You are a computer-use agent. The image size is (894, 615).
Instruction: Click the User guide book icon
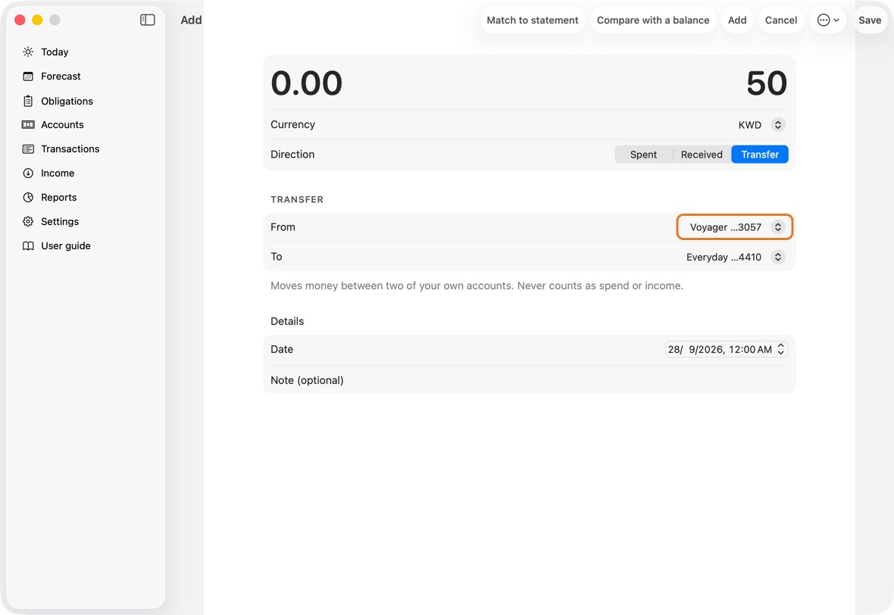click(28, 245)
